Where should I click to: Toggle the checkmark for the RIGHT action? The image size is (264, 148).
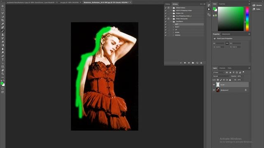165,27
